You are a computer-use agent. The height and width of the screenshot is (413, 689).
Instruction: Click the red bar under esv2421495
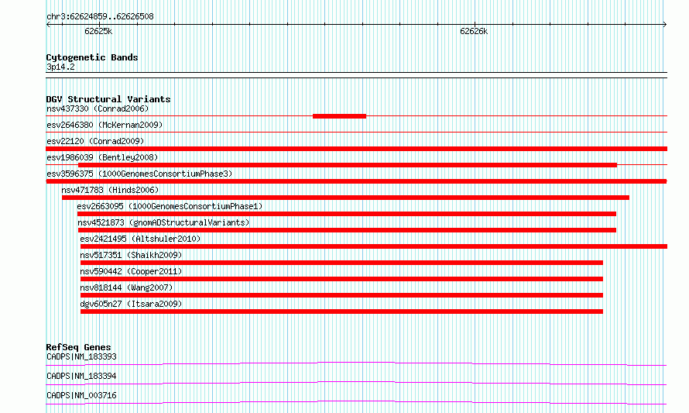pyautogui.click(x=374, y=246)
